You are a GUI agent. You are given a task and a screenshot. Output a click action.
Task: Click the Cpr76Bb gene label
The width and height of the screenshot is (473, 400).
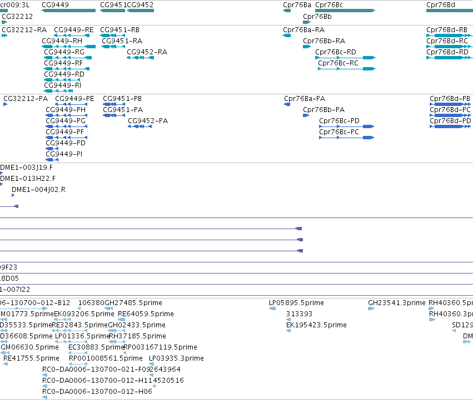coord(317,17)
